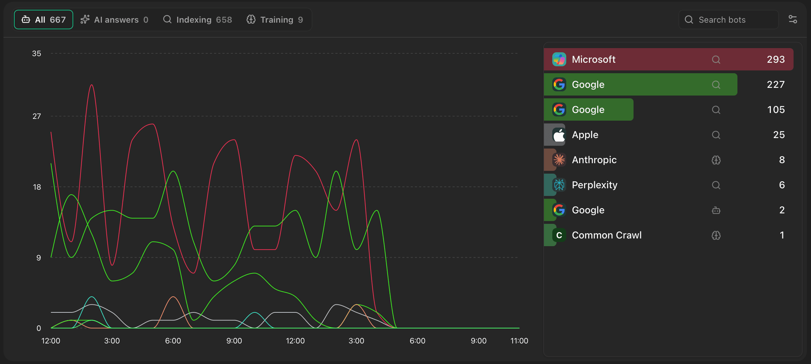
Task: Click the 25 count for Apple
Action: [779, 135]
